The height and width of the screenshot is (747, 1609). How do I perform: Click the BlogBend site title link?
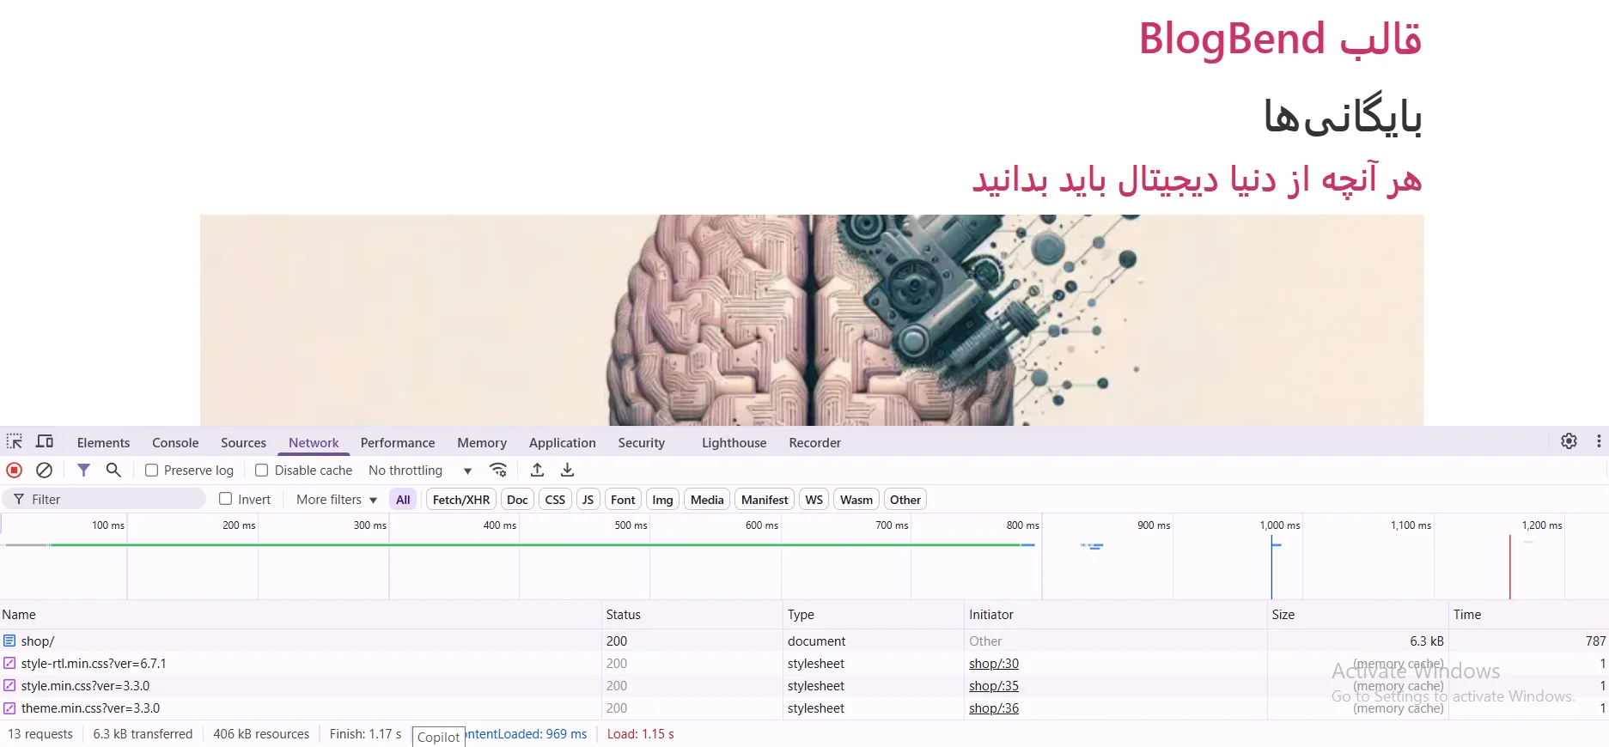[1280, 39]
